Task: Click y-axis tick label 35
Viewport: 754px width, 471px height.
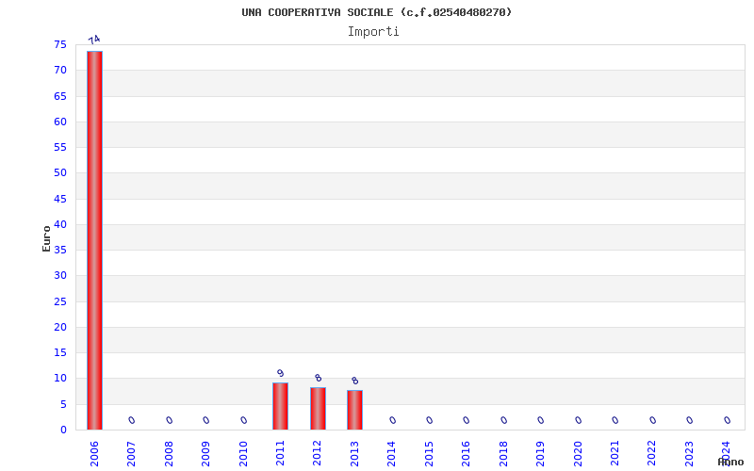Action: click(x=60, y=250)
